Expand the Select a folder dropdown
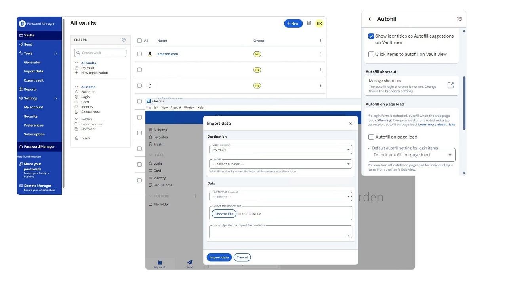 280,164
